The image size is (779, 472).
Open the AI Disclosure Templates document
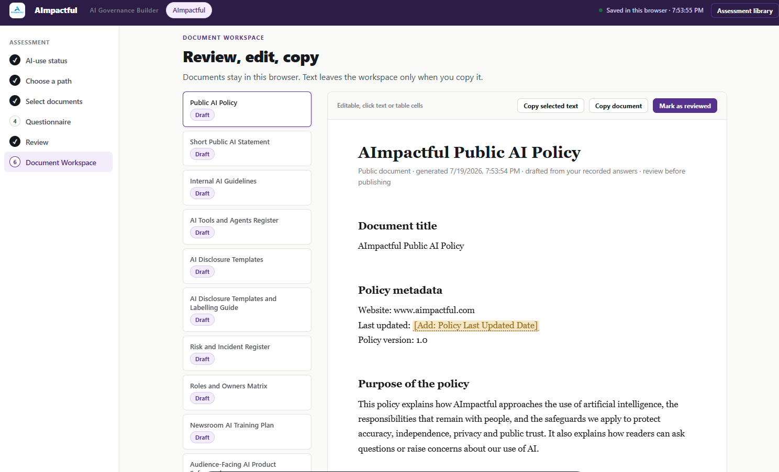coord(247,266)
